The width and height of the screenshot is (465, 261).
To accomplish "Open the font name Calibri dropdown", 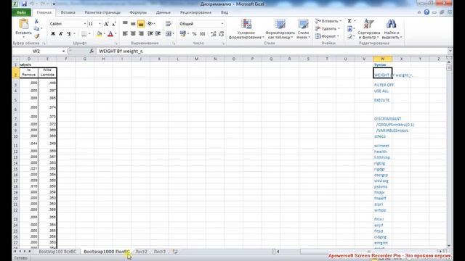I will (x=85, y=24).
